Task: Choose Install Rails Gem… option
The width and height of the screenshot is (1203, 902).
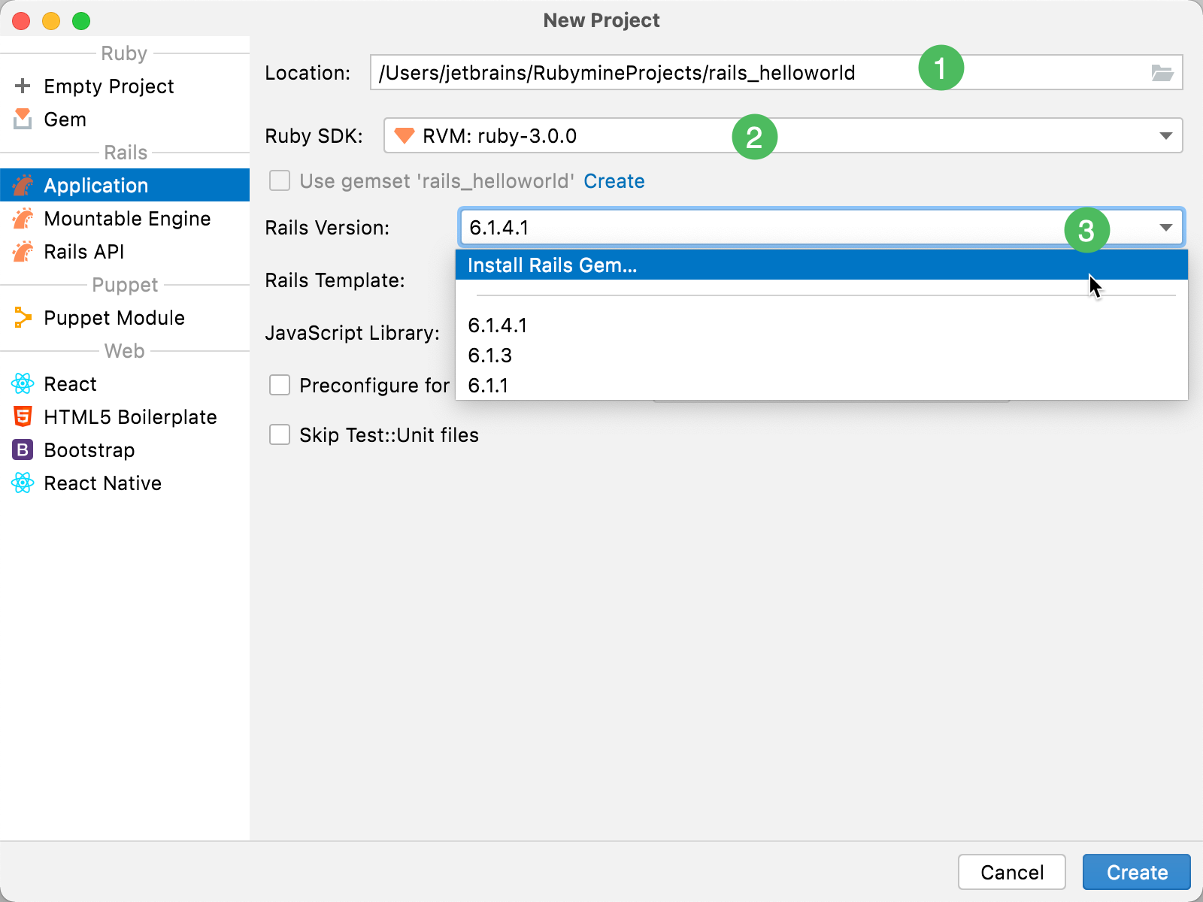Action: (822, 265)
